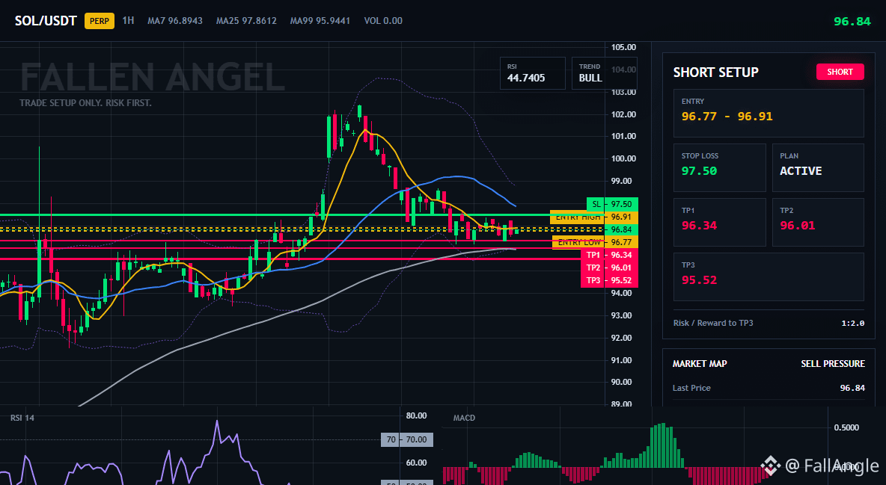Click the red TP2 96.01 chart tag
This screenshot has width=886, height=485.
609,268
